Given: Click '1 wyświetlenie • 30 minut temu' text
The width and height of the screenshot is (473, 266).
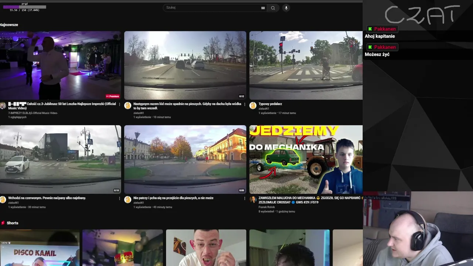Looking at the screenshot, I should click(27, 207).
